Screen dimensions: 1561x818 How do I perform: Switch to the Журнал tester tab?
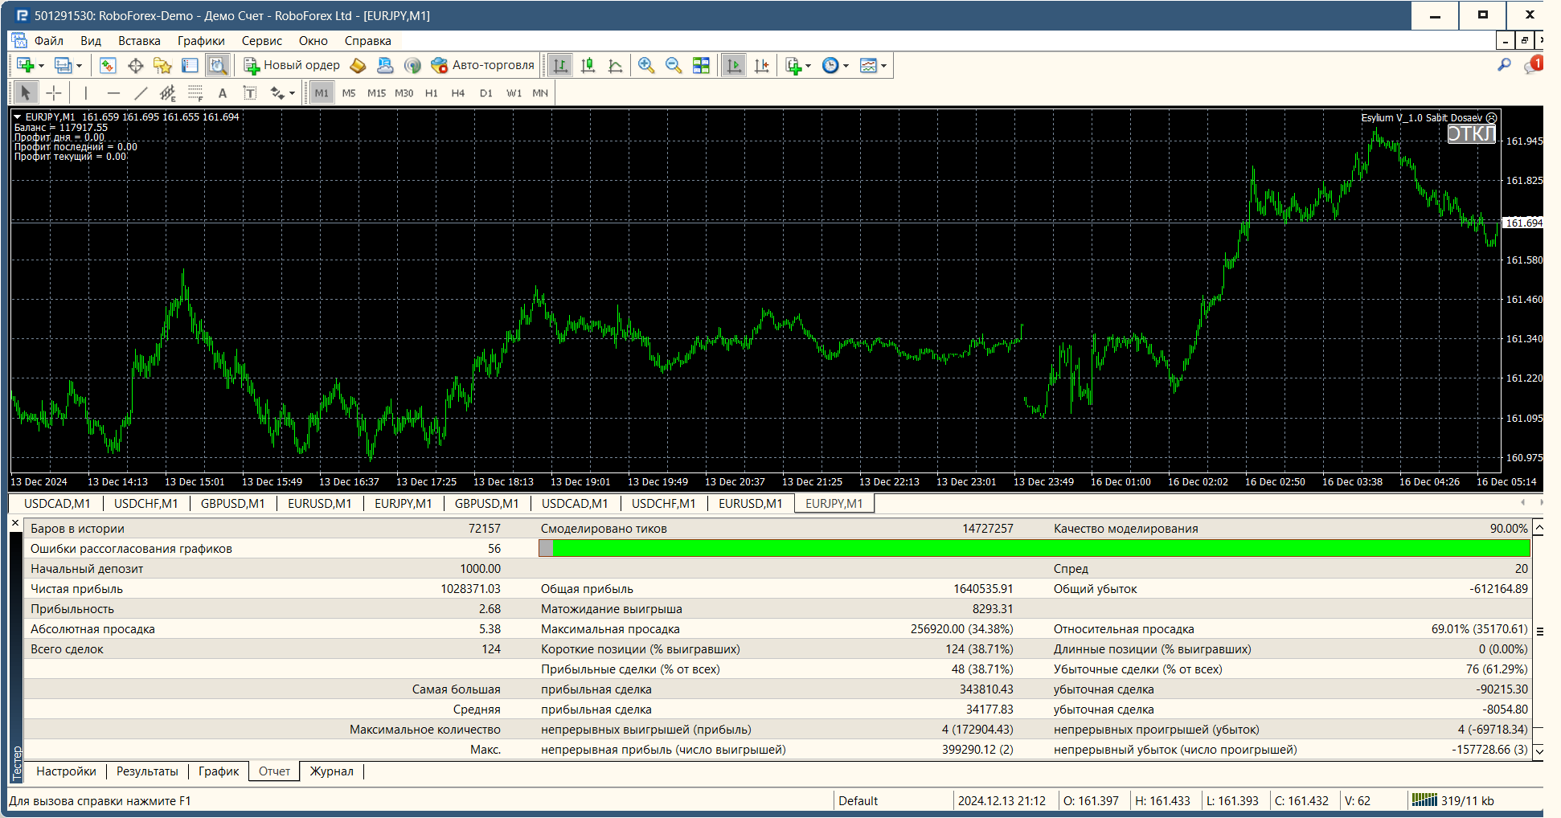click(332, 771)
